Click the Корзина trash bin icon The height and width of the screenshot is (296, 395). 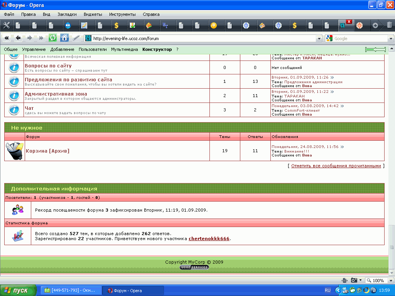(x=14, y=151)
